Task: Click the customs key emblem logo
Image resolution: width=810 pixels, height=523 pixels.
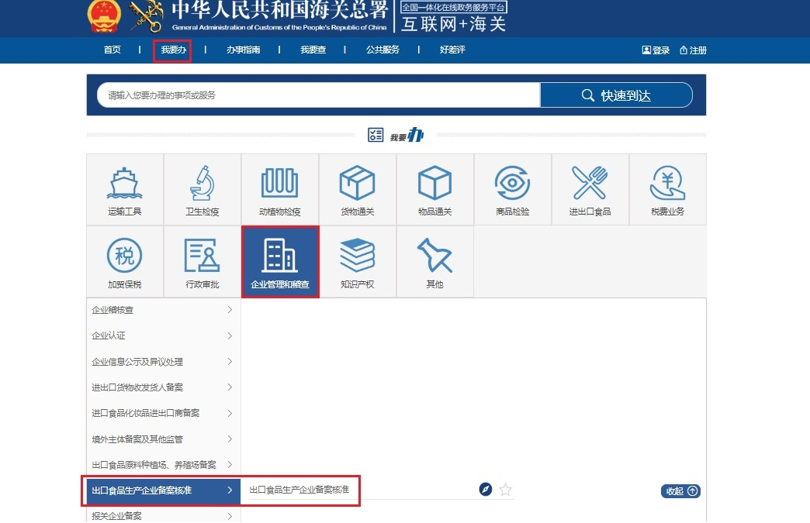Action: tap(146, 16)
